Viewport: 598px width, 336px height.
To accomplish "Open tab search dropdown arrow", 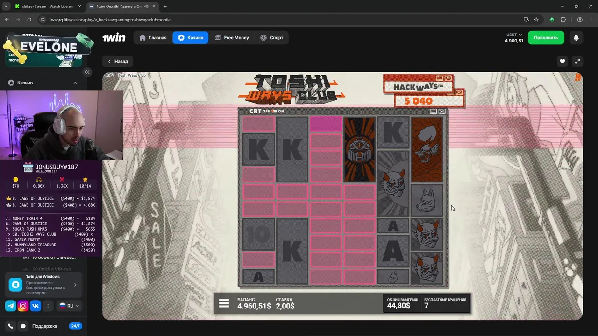I will (6, 7).
